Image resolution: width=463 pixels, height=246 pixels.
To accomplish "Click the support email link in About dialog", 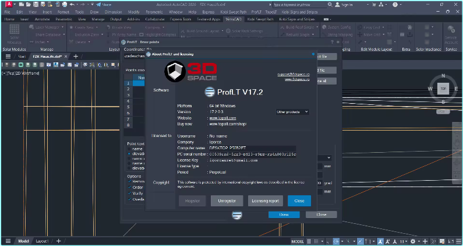I will click(x=293, y=74).
